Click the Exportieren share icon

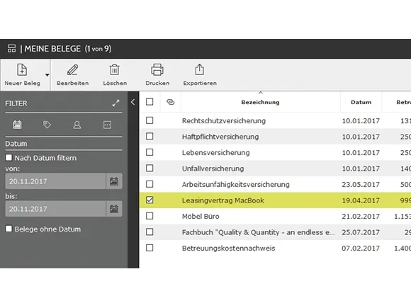click(x=199, y=70)
